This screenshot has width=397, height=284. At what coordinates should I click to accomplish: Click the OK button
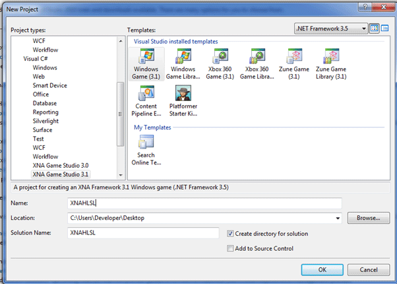point(322,269)
